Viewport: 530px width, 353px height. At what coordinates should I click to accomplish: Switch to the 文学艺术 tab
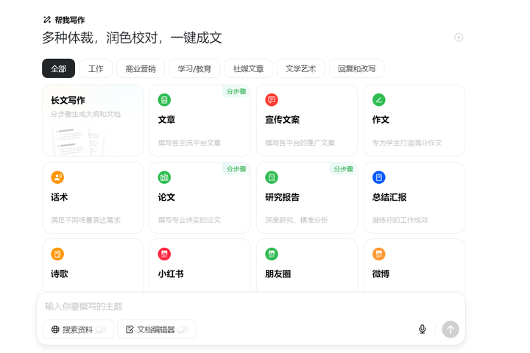pyautogui.click(x=300, y=68)
